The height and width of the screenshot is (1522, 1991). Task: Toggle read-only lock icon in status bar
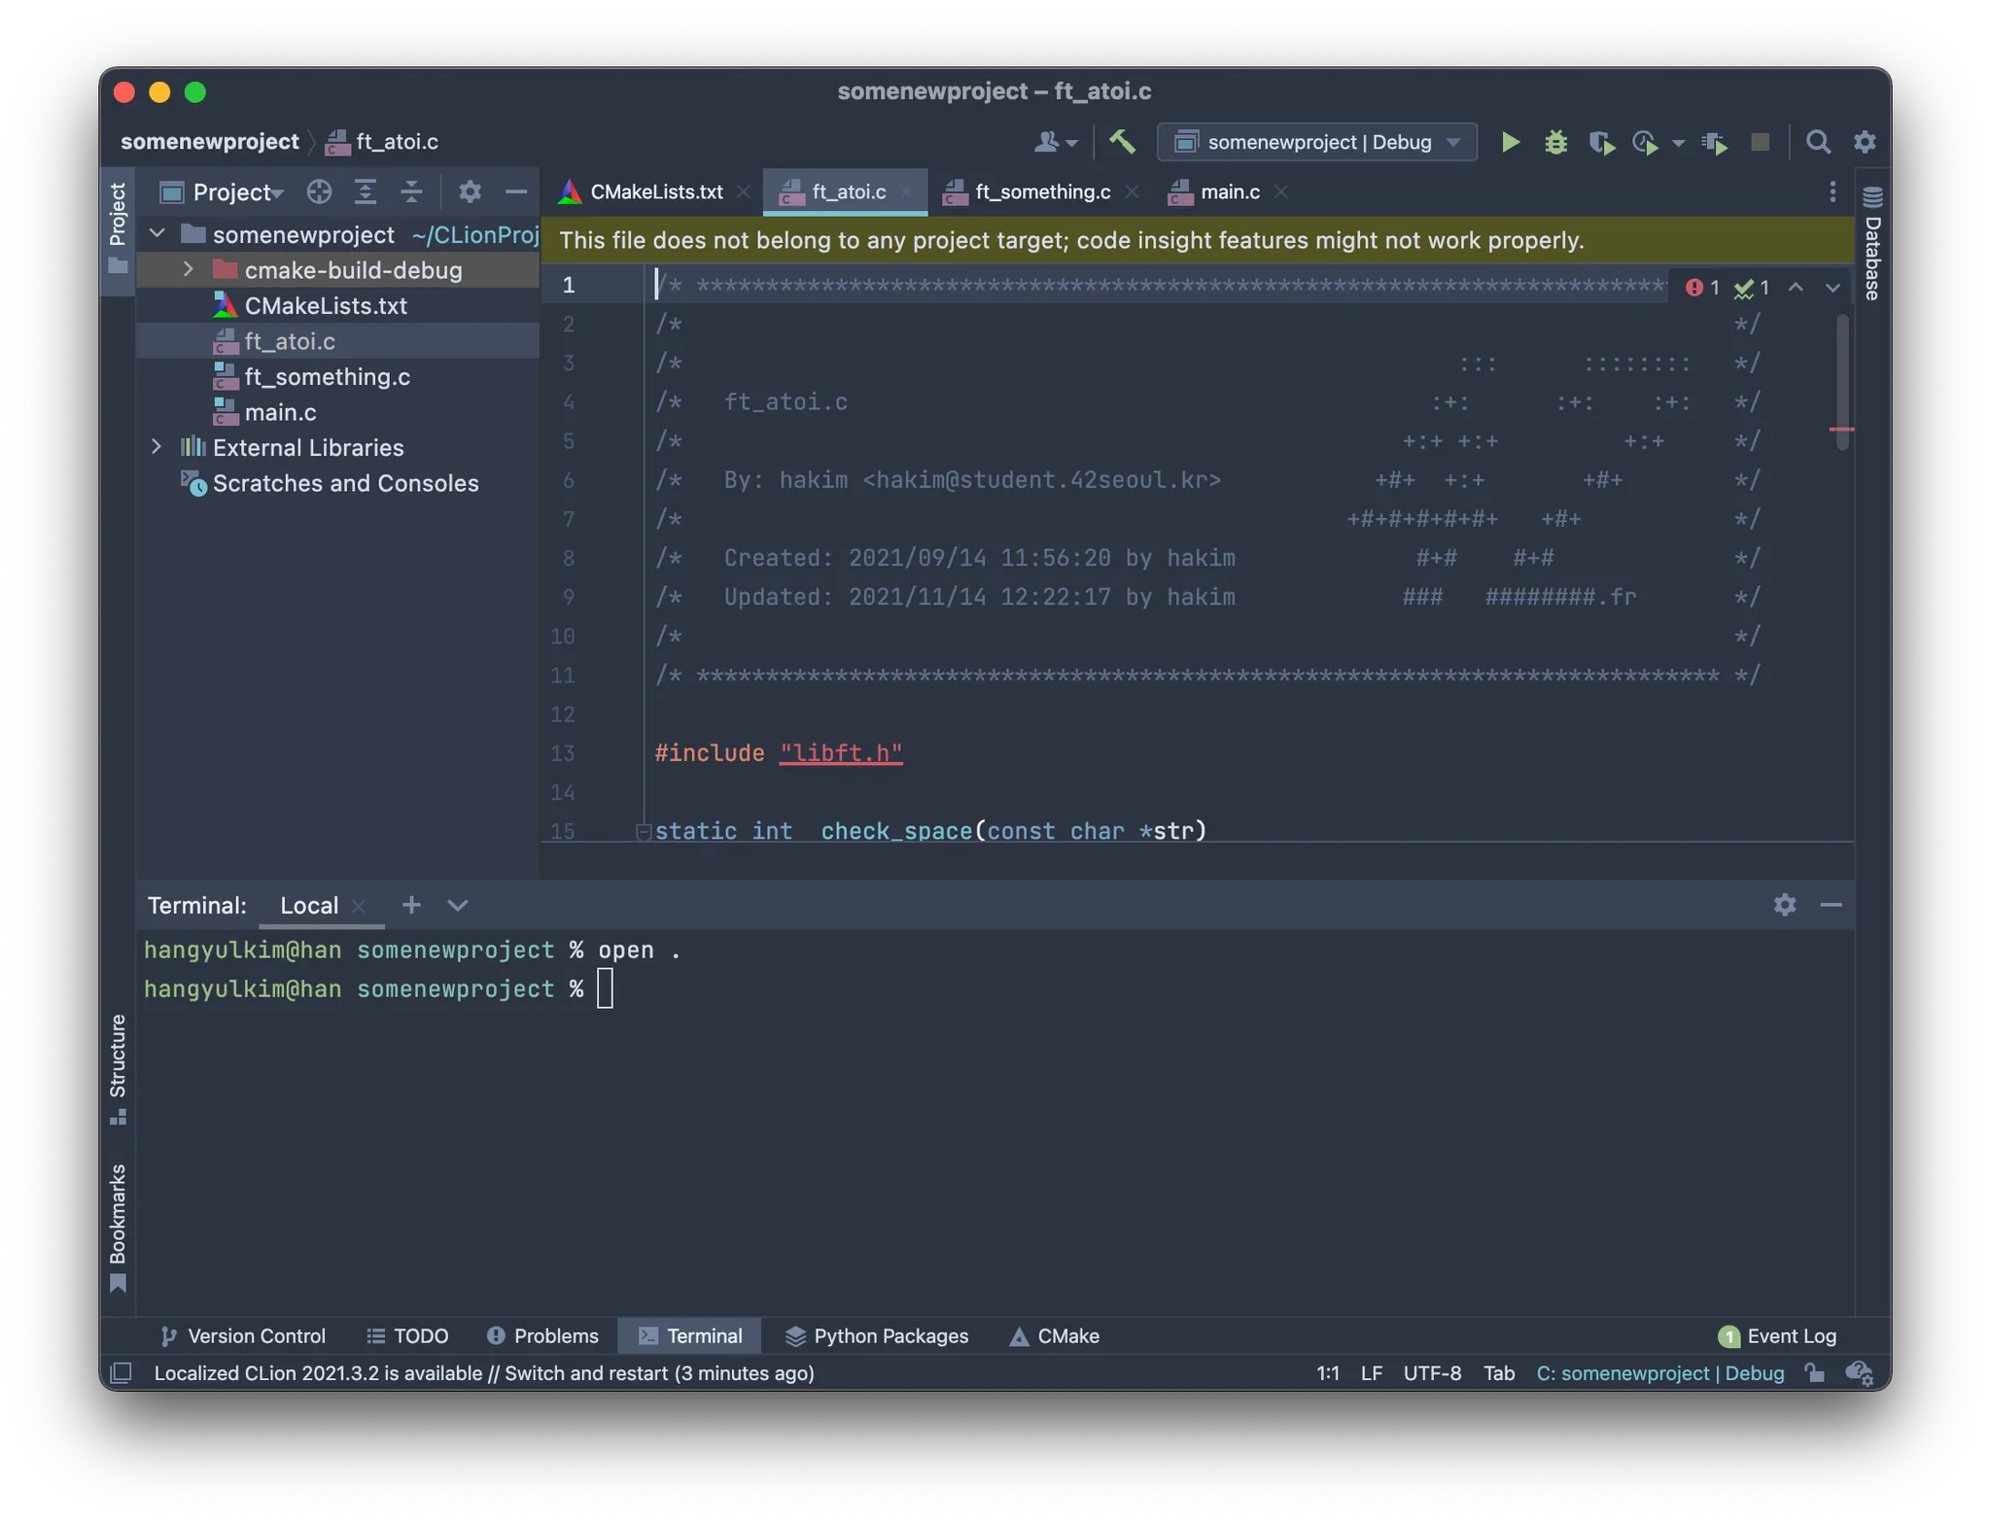[x=1814, y=1372]
